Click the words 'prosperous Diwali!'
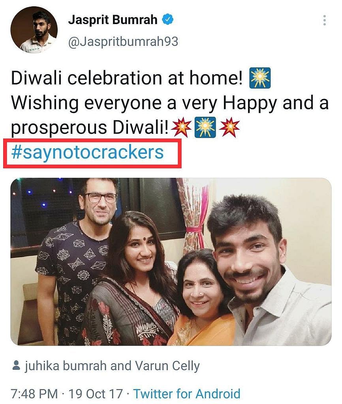 (x=91, y=127)
